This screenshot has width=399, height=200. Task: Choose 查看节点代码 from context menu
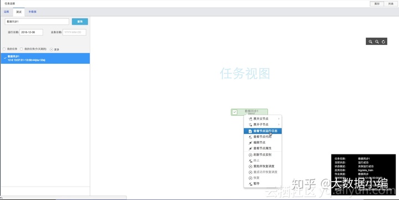click(263, 137)
